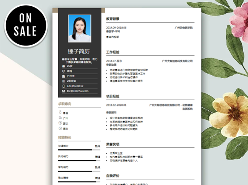Viewport: 248px width, 185px height.
Task: Click the email address BD@100chui.com
Action: [x=77, y=91]
